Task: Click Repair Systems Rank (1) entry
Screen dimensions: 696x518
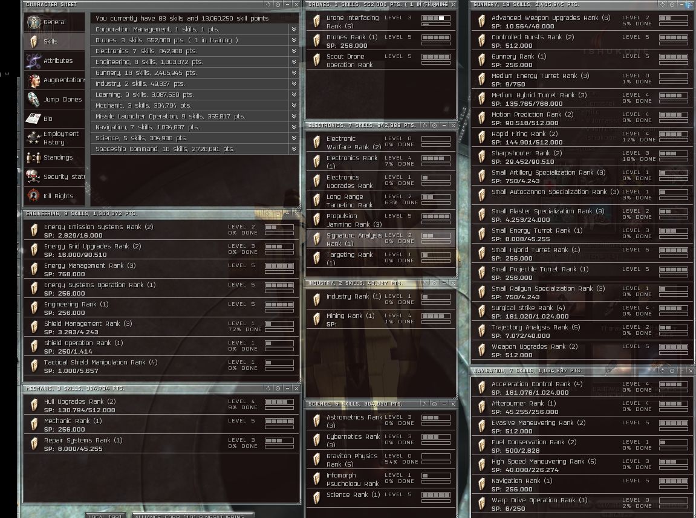Action: click(x=162, y=444)
